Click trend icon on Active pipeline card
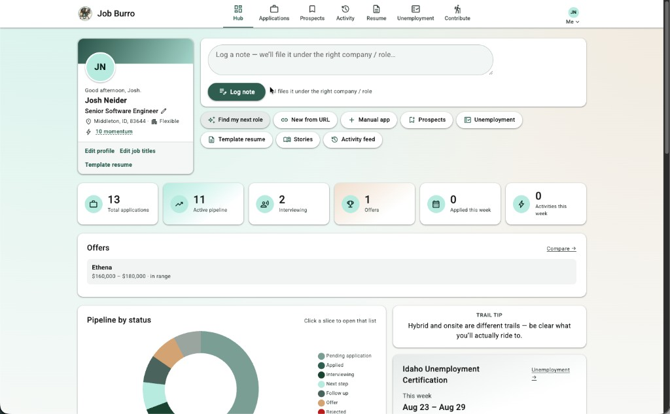This screenshot has width=670, height=414. [179, 204]
